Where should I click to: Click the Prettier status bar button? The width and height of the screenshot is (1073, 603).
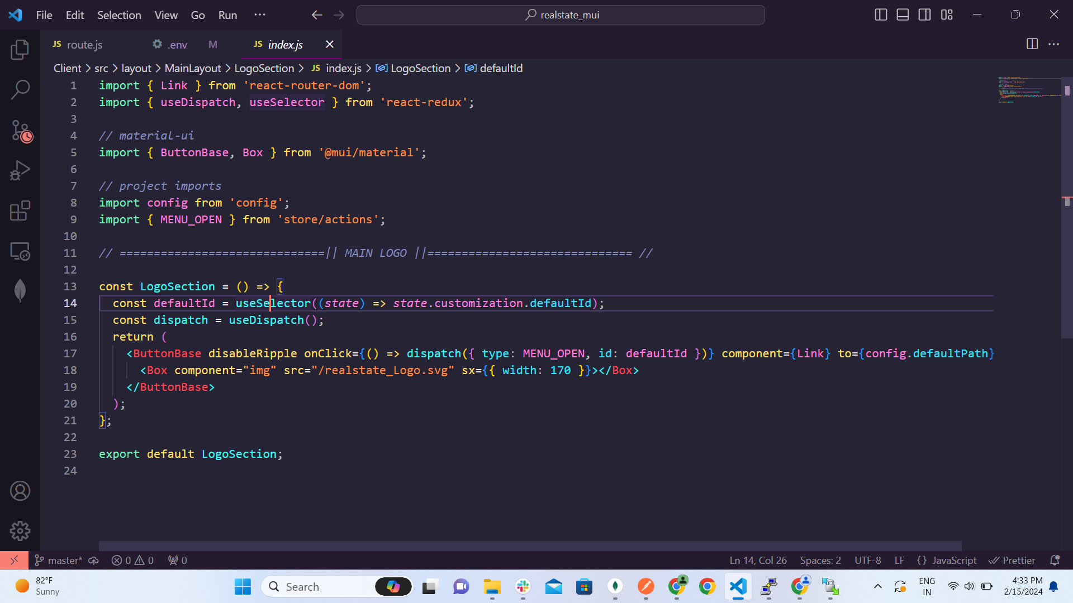pyautogui.click(x=1012, y=560)
